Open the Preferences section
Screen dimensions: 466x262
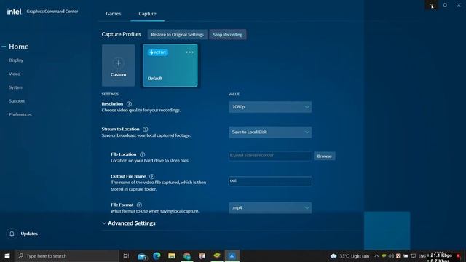tap(20, 115)
